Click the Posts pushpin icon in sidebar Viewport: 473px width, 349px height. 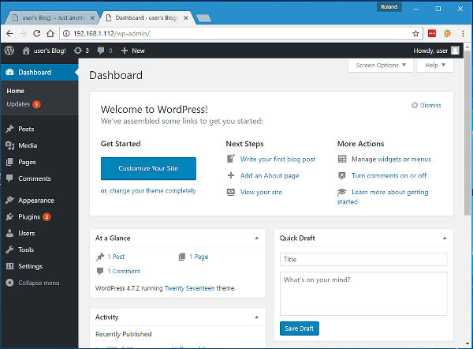(x=9, y=129)
